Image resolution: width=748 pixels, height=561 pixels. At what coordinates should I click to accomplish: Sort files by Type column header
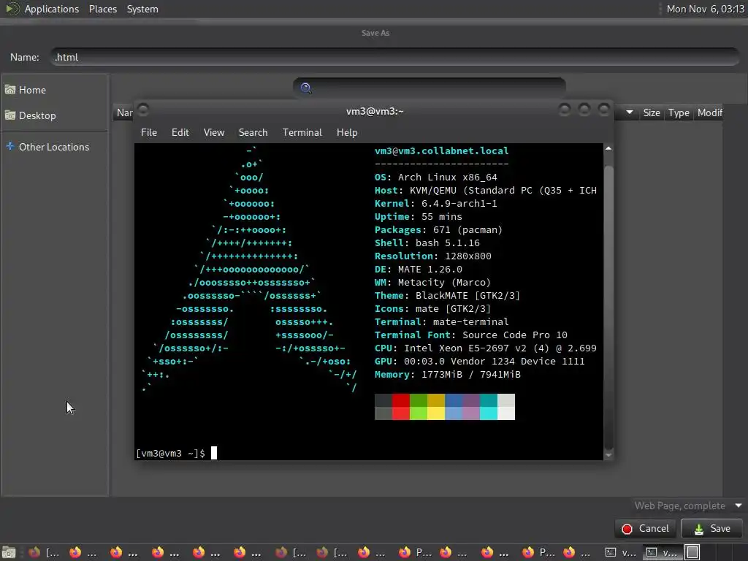(x=679, y=112)
